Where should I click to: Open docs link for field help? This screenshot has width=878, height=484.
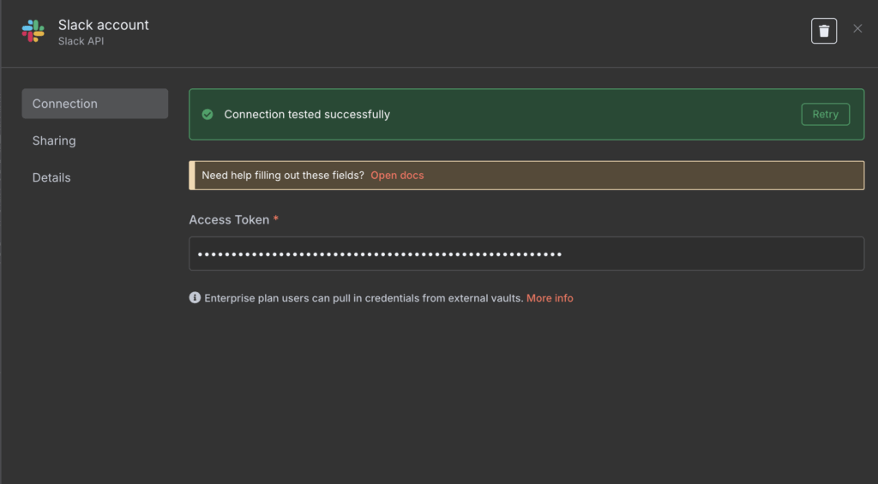click(x=397, y=175)
